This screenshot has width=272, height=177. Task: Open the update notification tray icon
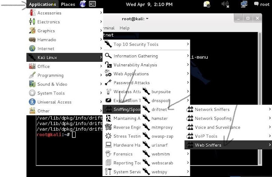tap(207, 4)
